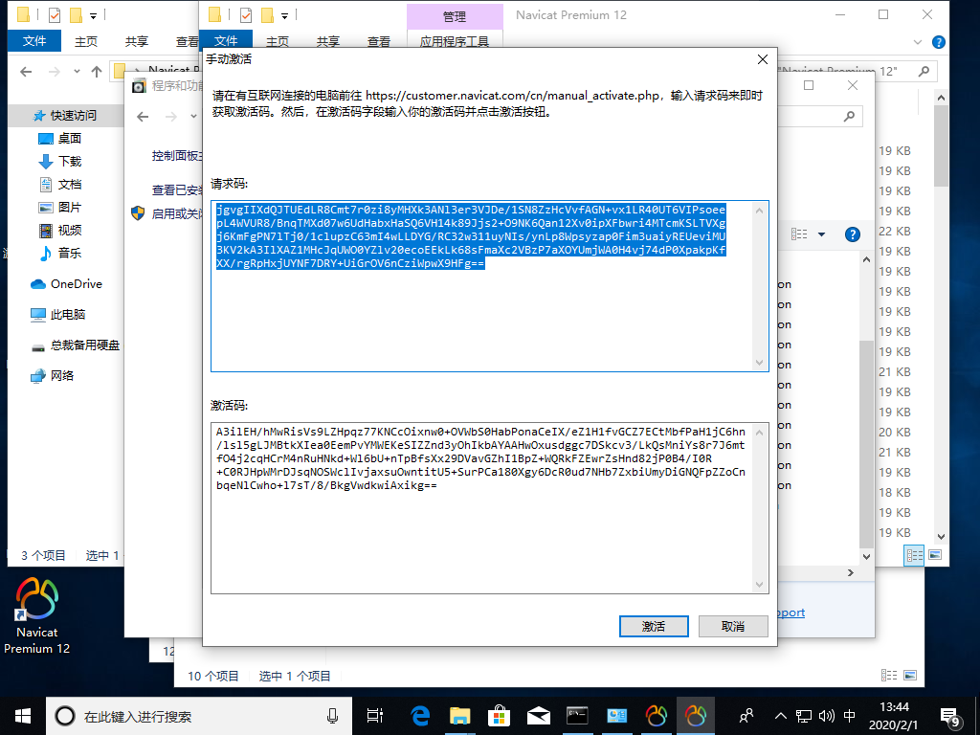Open 共享 tab in Navicat Premium 12 window

click(x=327, y=41)
